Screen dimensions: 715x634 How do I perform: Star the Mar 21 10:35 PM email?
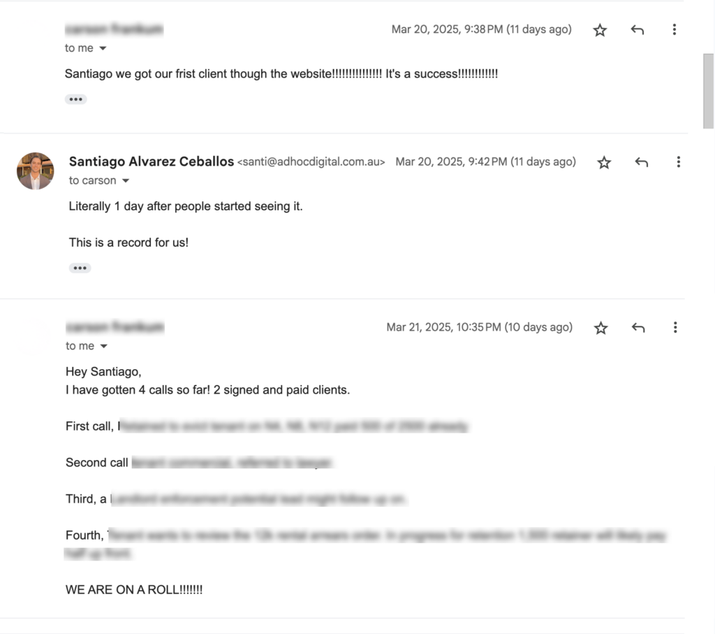(x=600, y=328)
